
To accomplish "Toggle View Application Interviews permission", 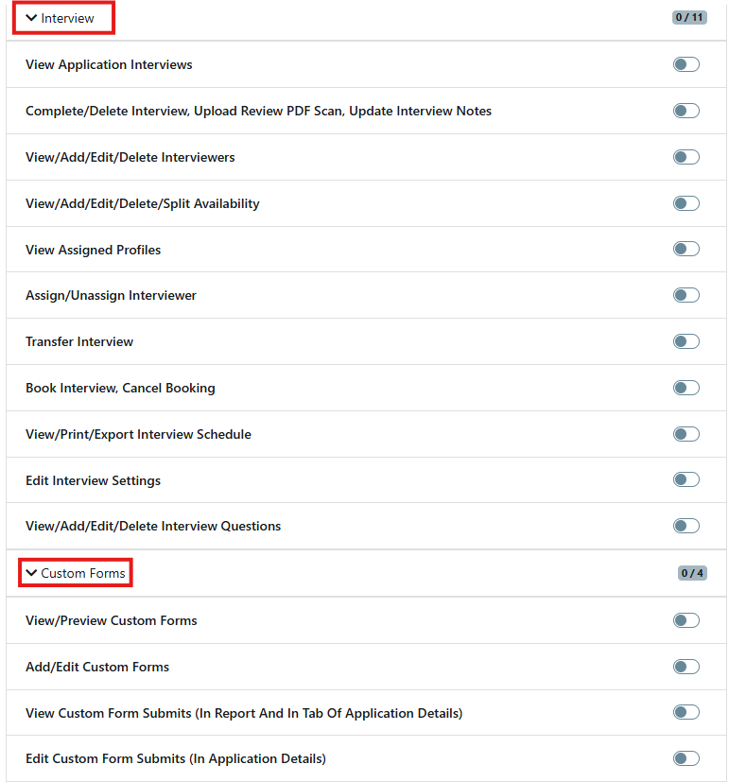I will click(x=686, y=64).
